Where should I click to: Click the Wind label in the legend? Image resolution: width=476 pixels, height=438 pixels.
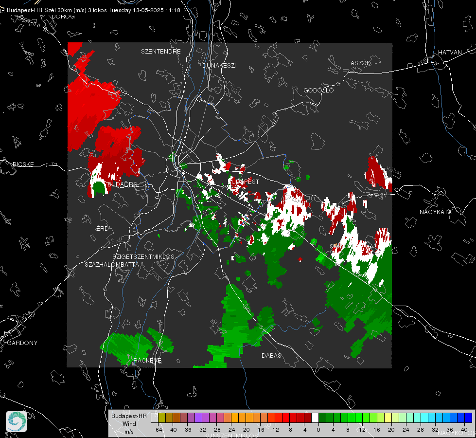(x=129, y=423)
